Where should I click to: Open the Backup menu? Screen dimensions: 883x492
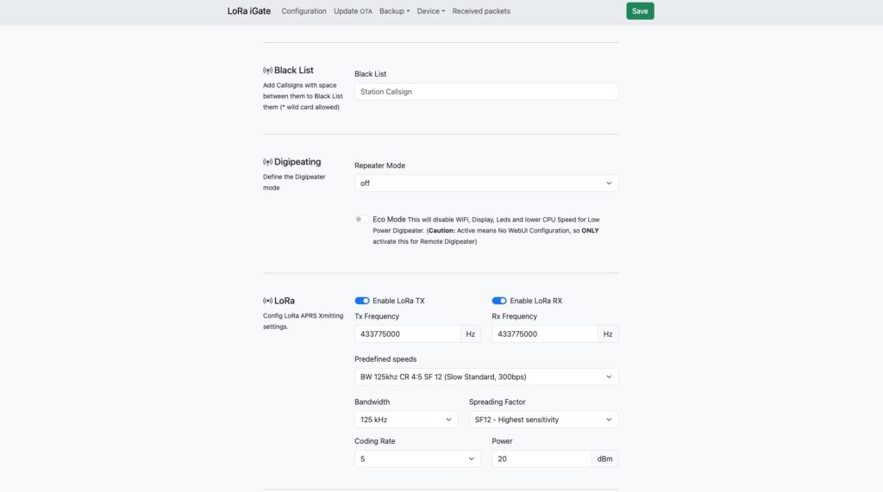(394, 11)
